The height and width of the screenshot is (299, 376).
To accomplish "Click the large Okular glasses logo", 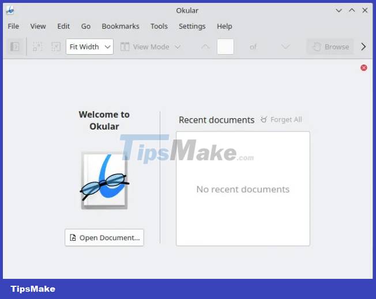I will point(104,181).
